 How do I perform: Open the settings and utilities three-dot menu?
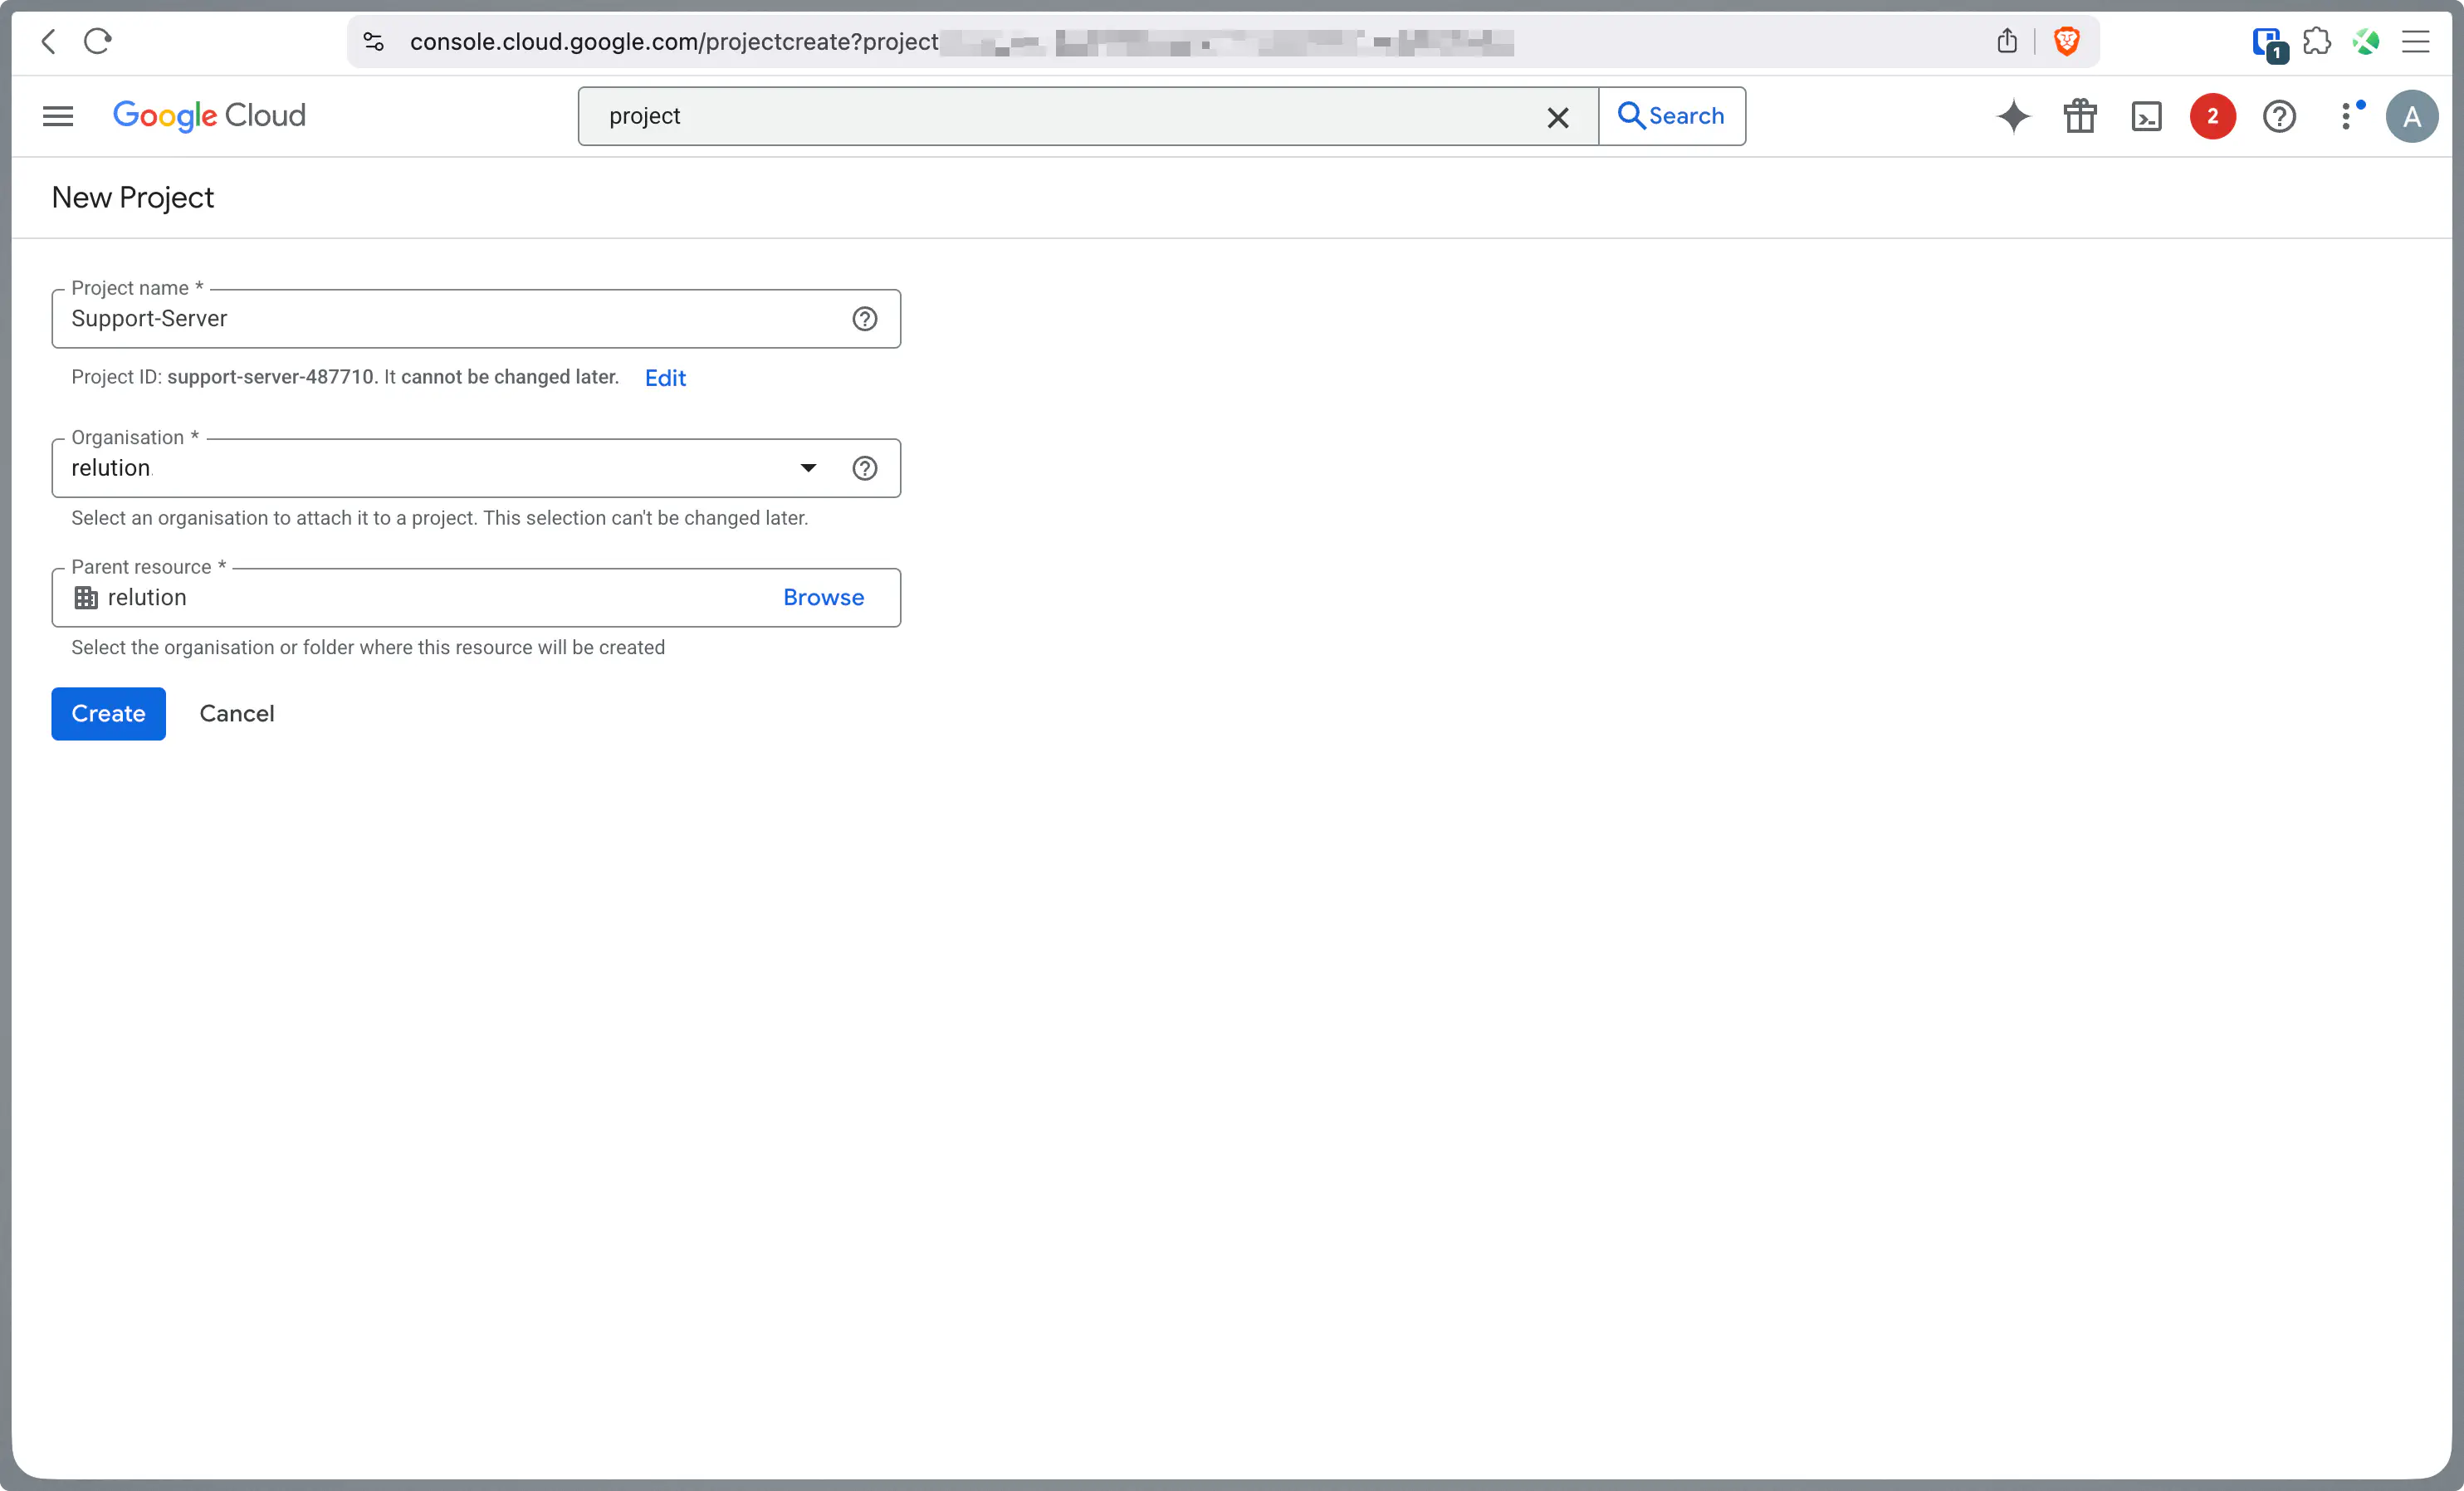2346,116
